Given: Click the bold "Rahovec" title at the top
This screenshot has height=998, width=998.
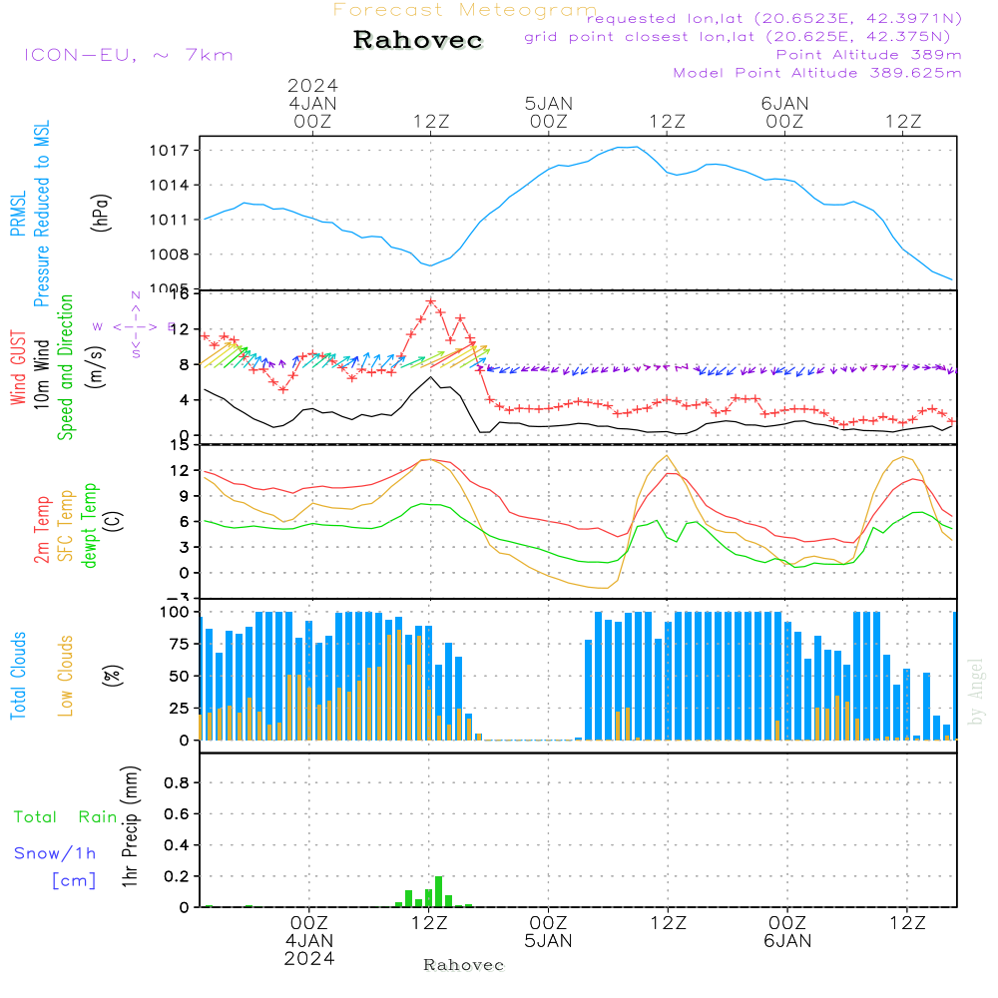Looking at the screenshot, I should point(418,40).
